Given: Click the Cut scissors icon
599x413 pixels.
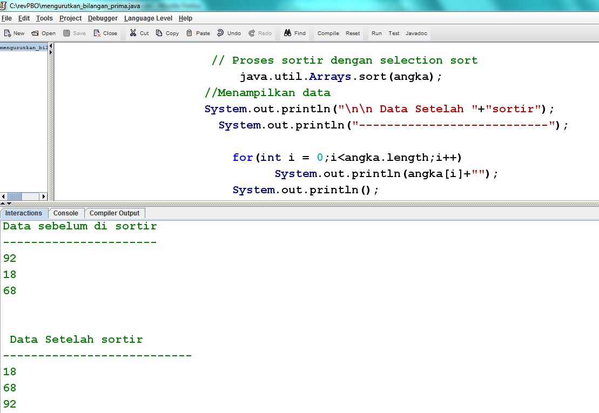Looking at the screenshot, I should click(x=133, y=33).
